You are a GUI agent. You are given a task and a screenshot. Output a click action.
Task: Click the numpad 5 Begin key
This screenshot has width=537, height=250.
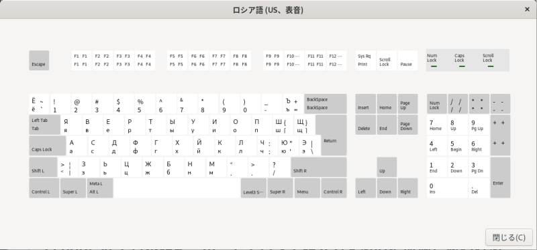click(x=458, y=145)
